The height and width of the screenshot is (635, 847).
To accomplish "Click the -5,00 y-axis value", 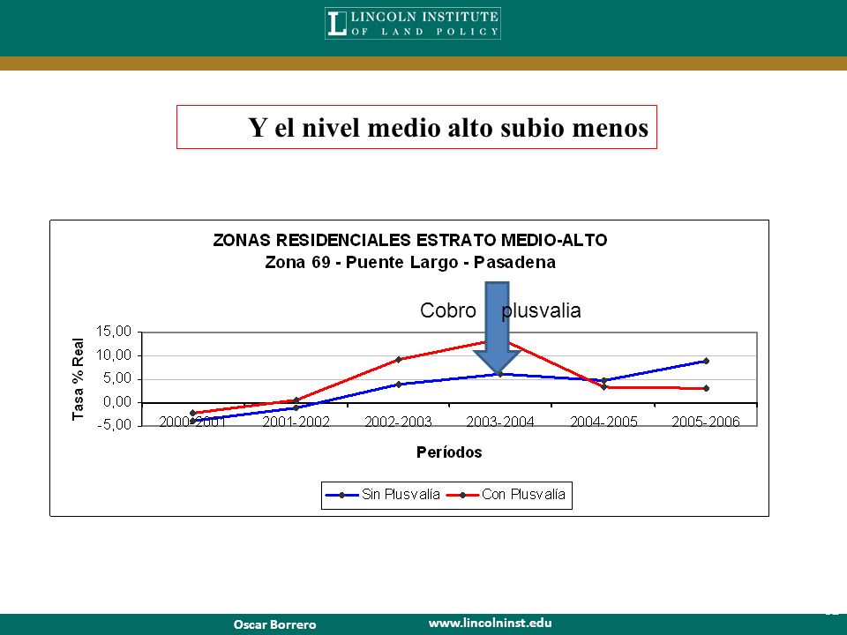I will coord(114,425).
